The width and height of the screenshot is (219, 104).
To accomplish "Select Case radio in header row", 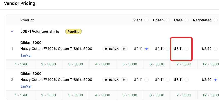I will [187, 20].
